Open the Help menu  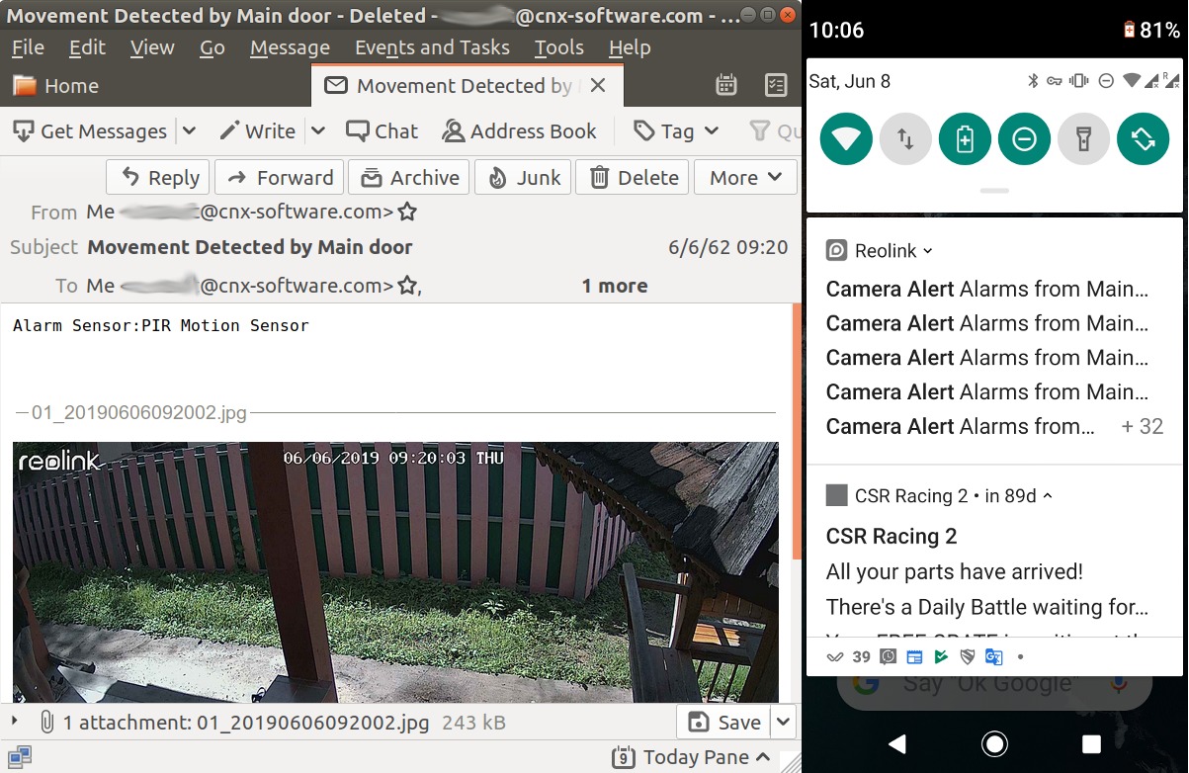pos(630,47)
